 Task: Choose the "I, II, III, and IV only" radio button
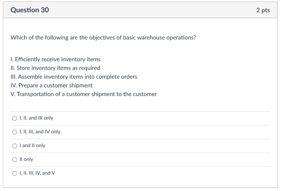(x=15, y=132)
